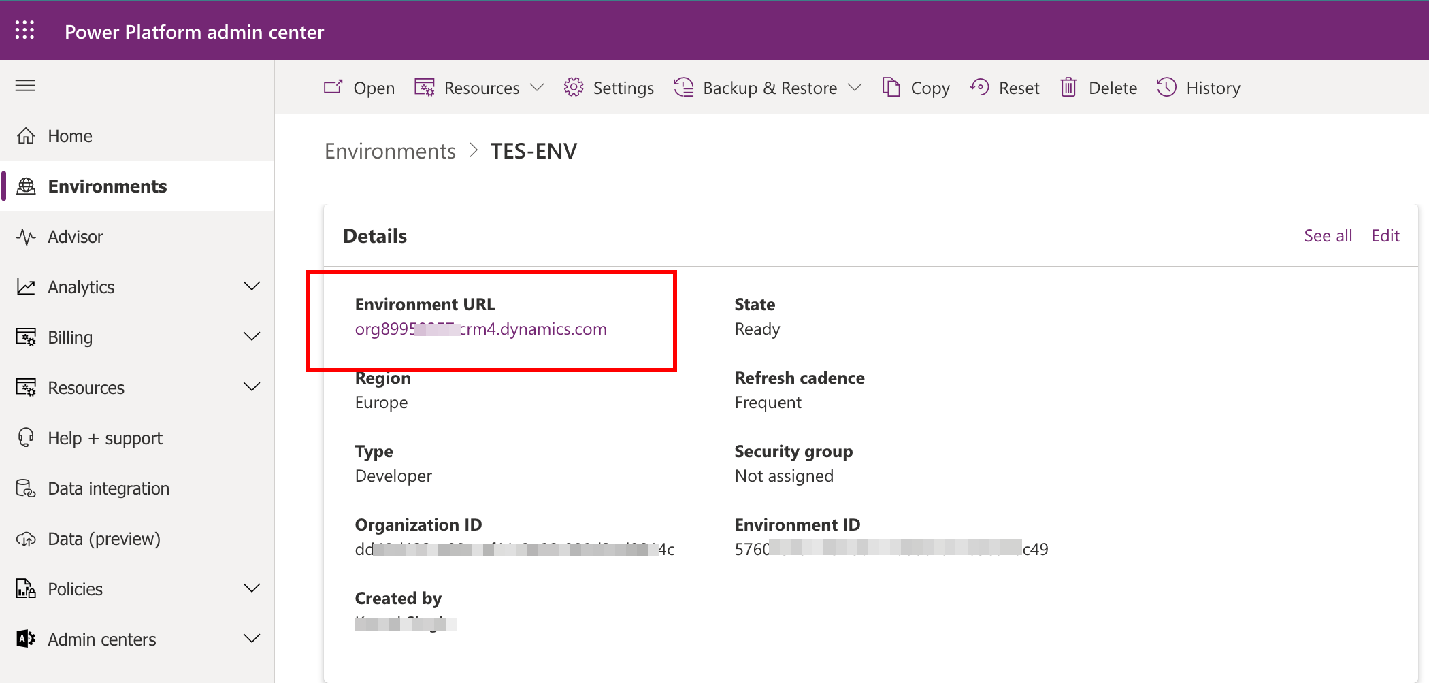This screenshot has height=683, width=1429.
Task: Open the Backup & Restore dropdown arrow
Action: [x=855, y=87]
